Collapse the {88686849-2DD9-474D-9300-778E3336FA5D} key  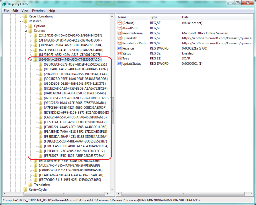coord(31,59)
